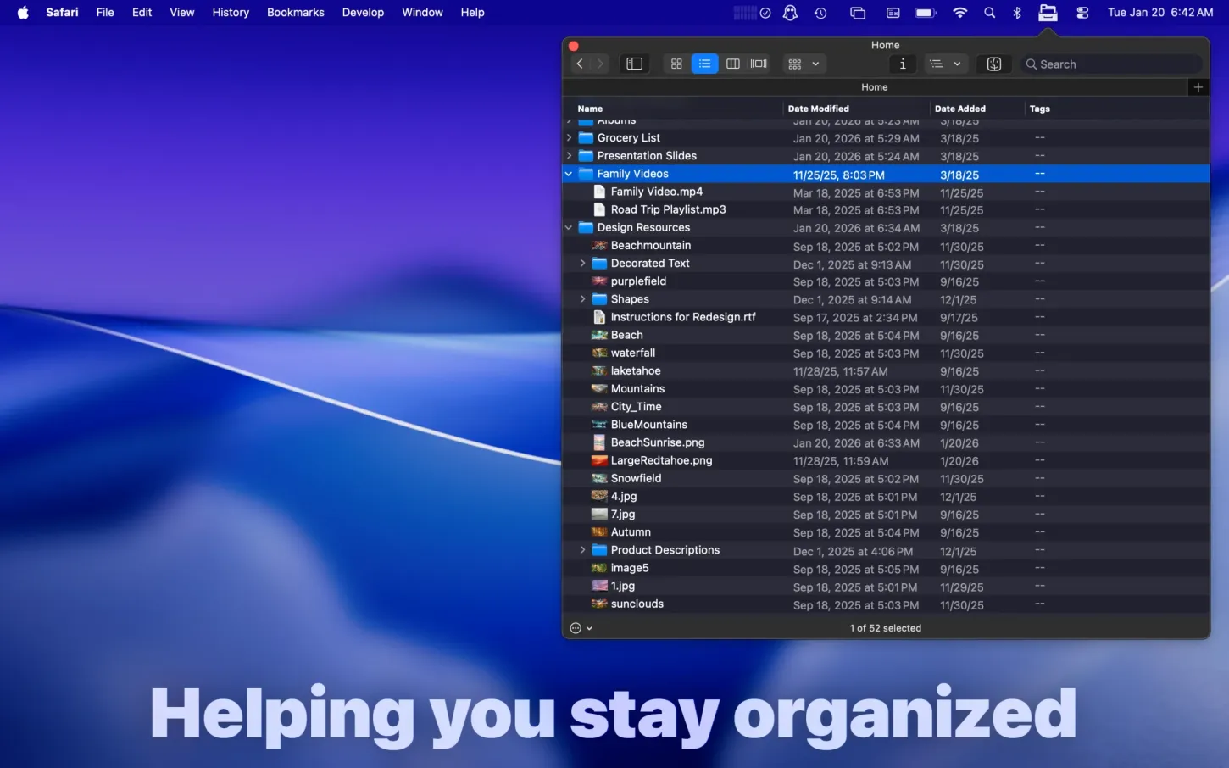The image size is (1229, 768).
Task: Click the Finder face toolbar icon
Action: point(994,64)
